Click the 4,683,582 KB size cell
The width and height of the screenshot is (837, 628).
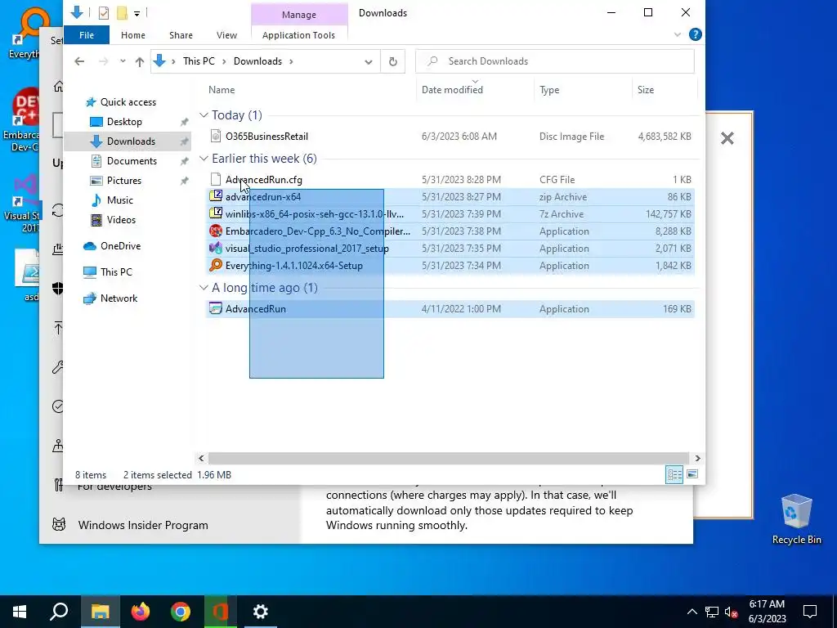point(665,137)
